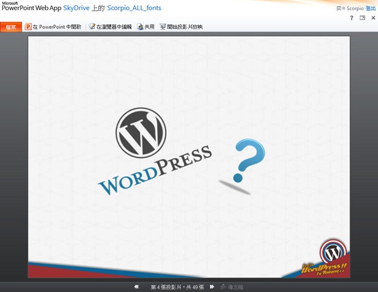Select the 共用 share label
The width and height of the screenshot is (378, 292).
click(149, 26)
